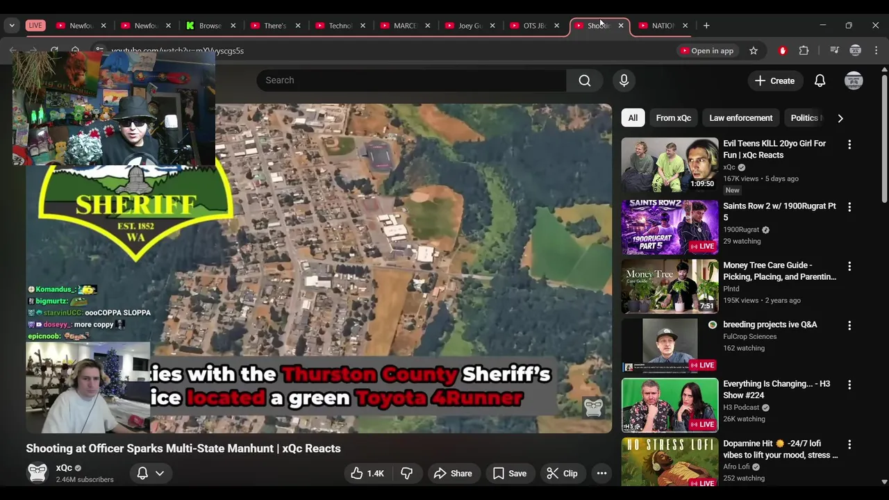889x500 pixels.
Task: Select the Law enforcement filter chip
Action: [x=740, y=118]
